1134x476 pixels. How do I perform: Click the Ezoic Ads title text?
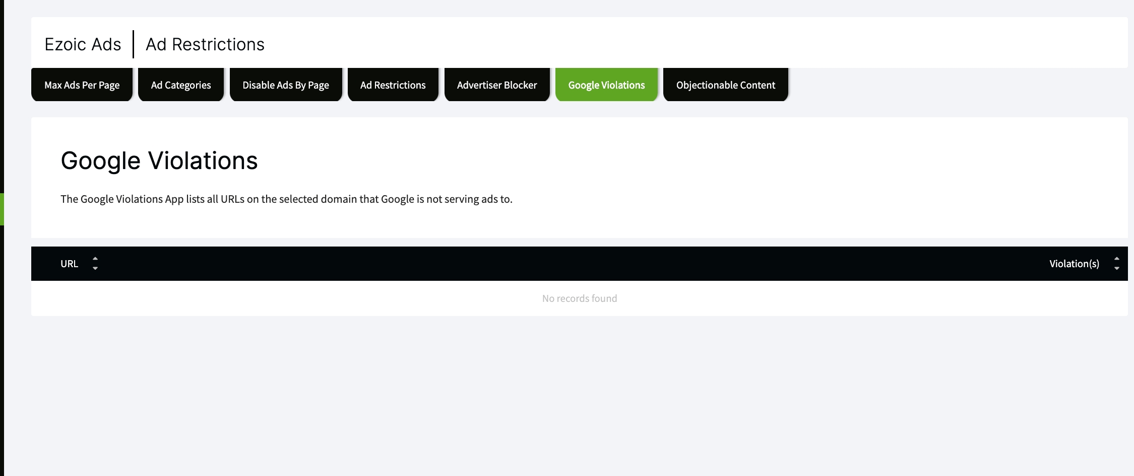[83, 44]
